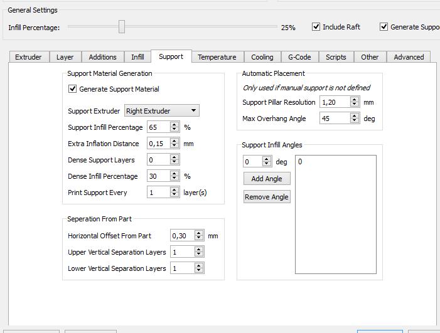The image size is (440, 333).
Task: Increase Horizontal Offset From Part value
Action: (199, 233)
